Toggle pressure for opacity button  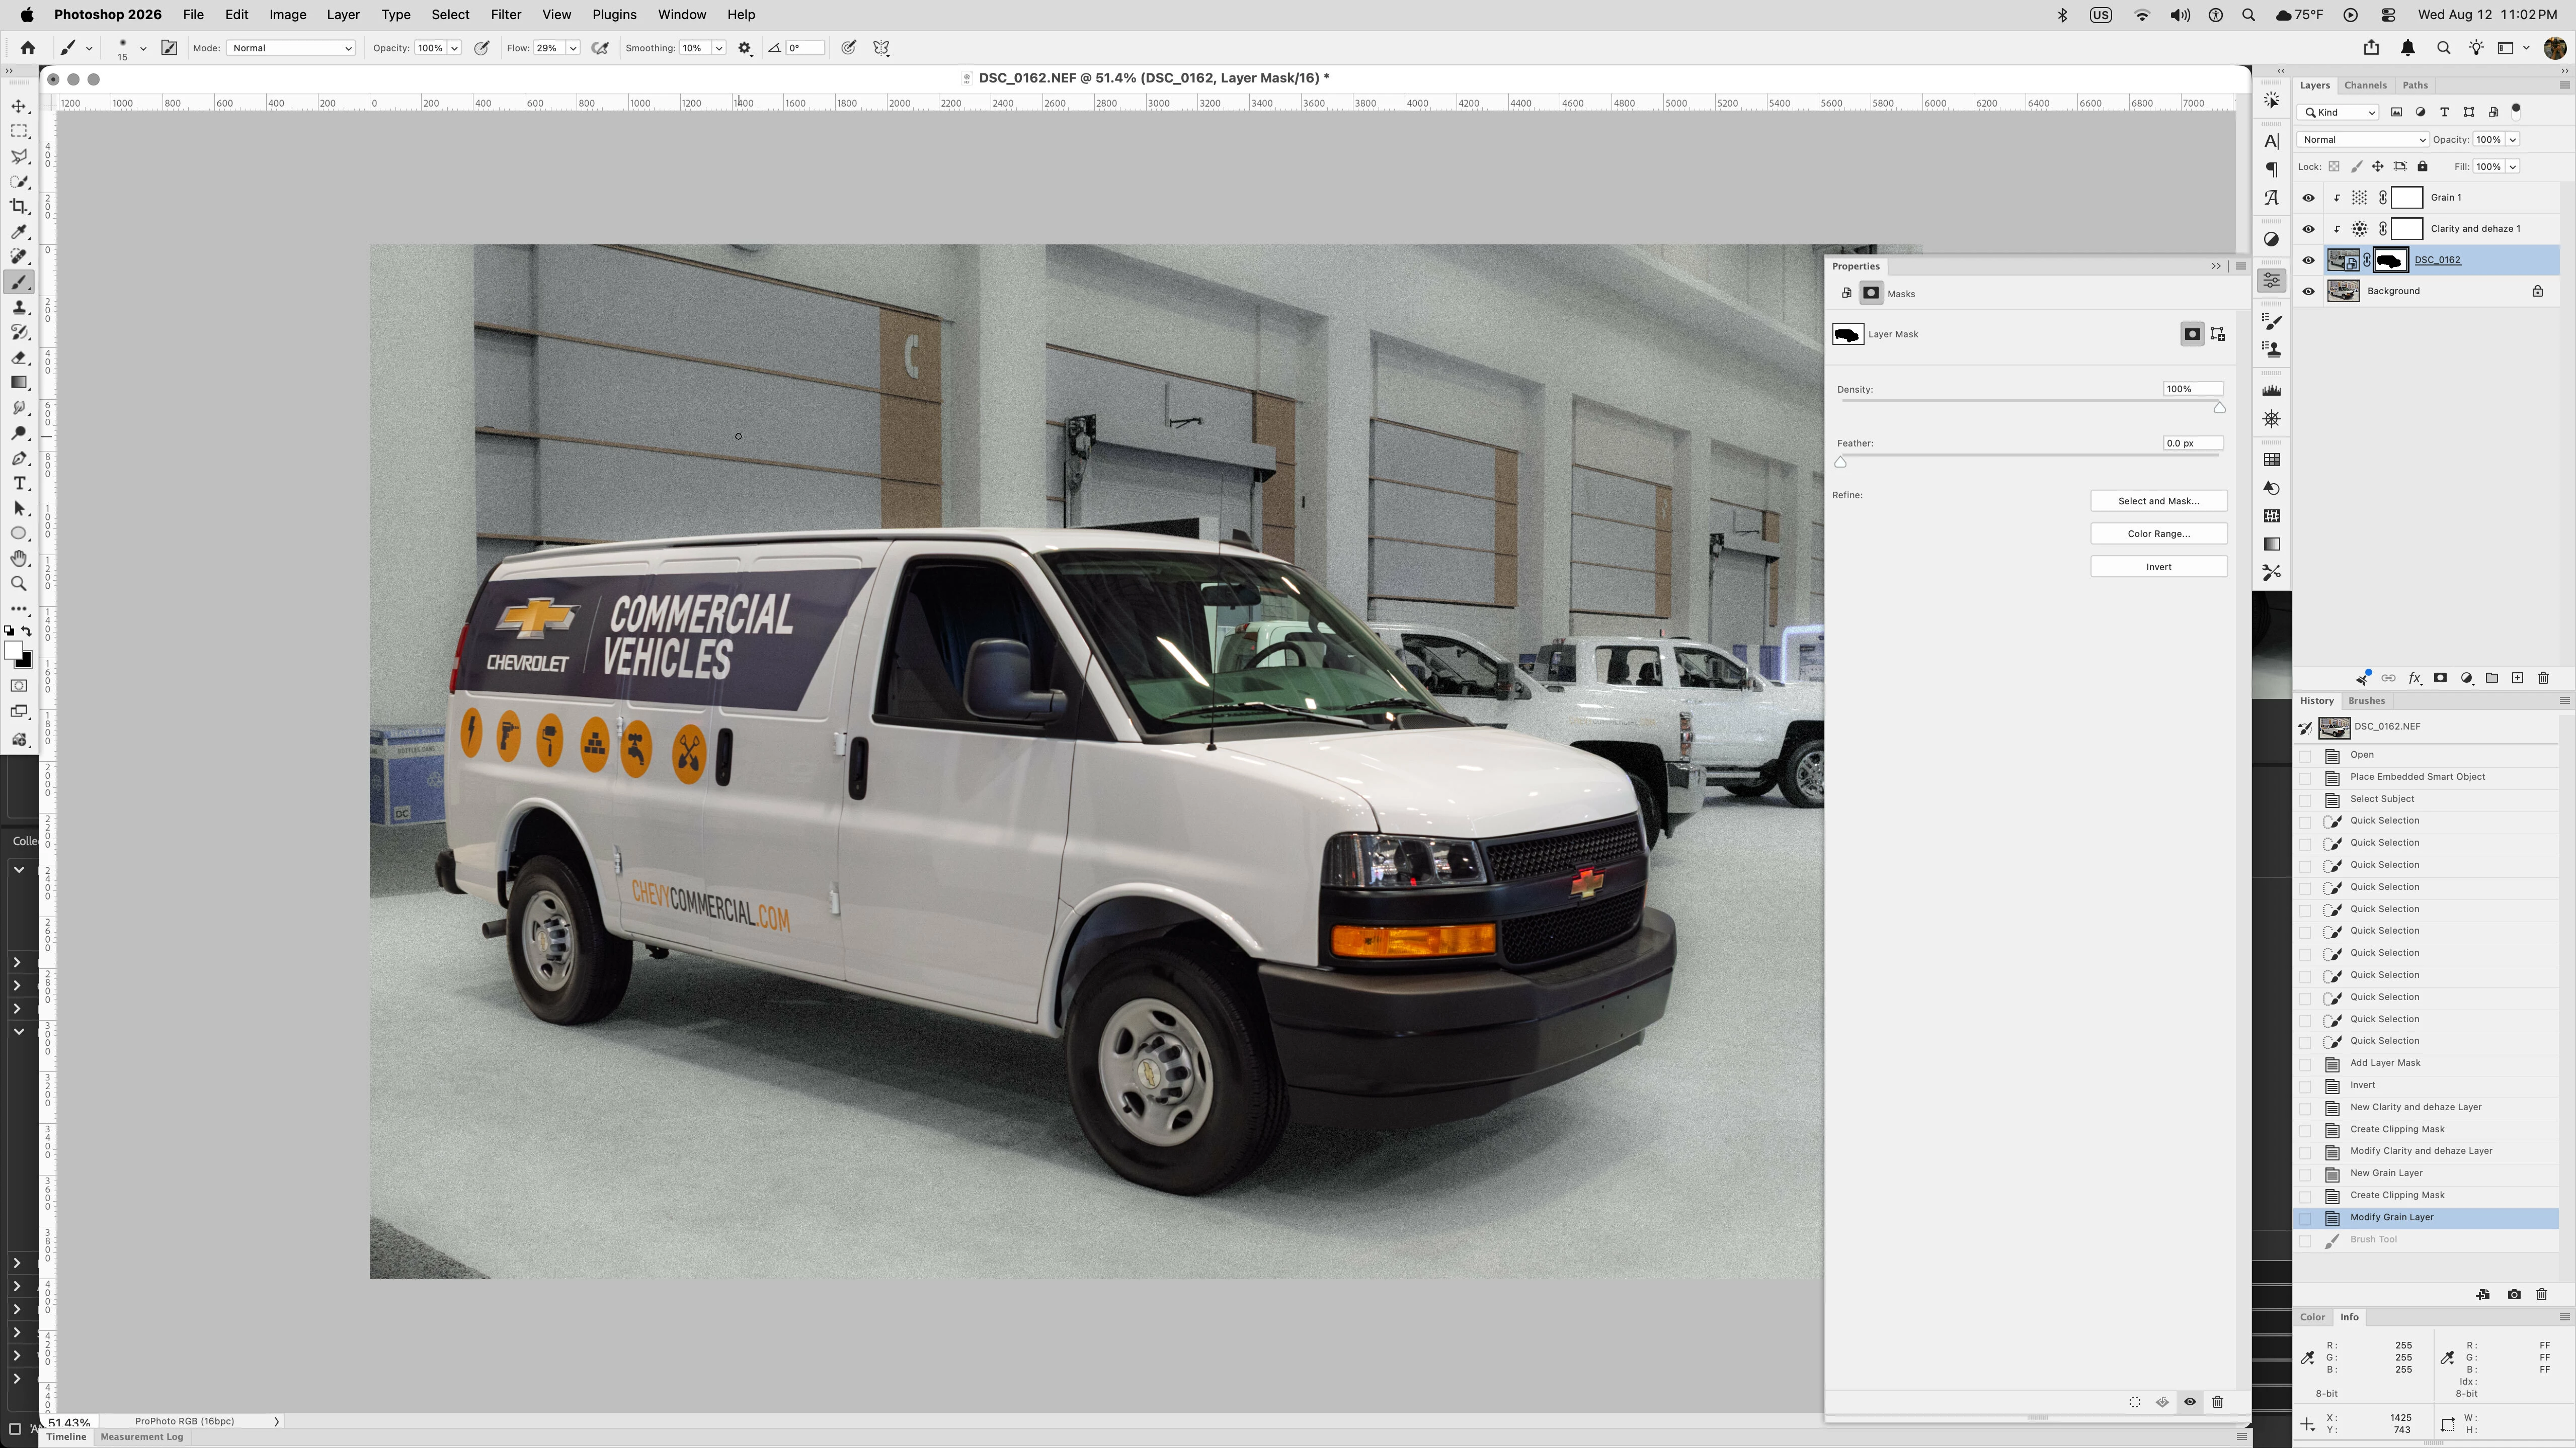(482, 48)
